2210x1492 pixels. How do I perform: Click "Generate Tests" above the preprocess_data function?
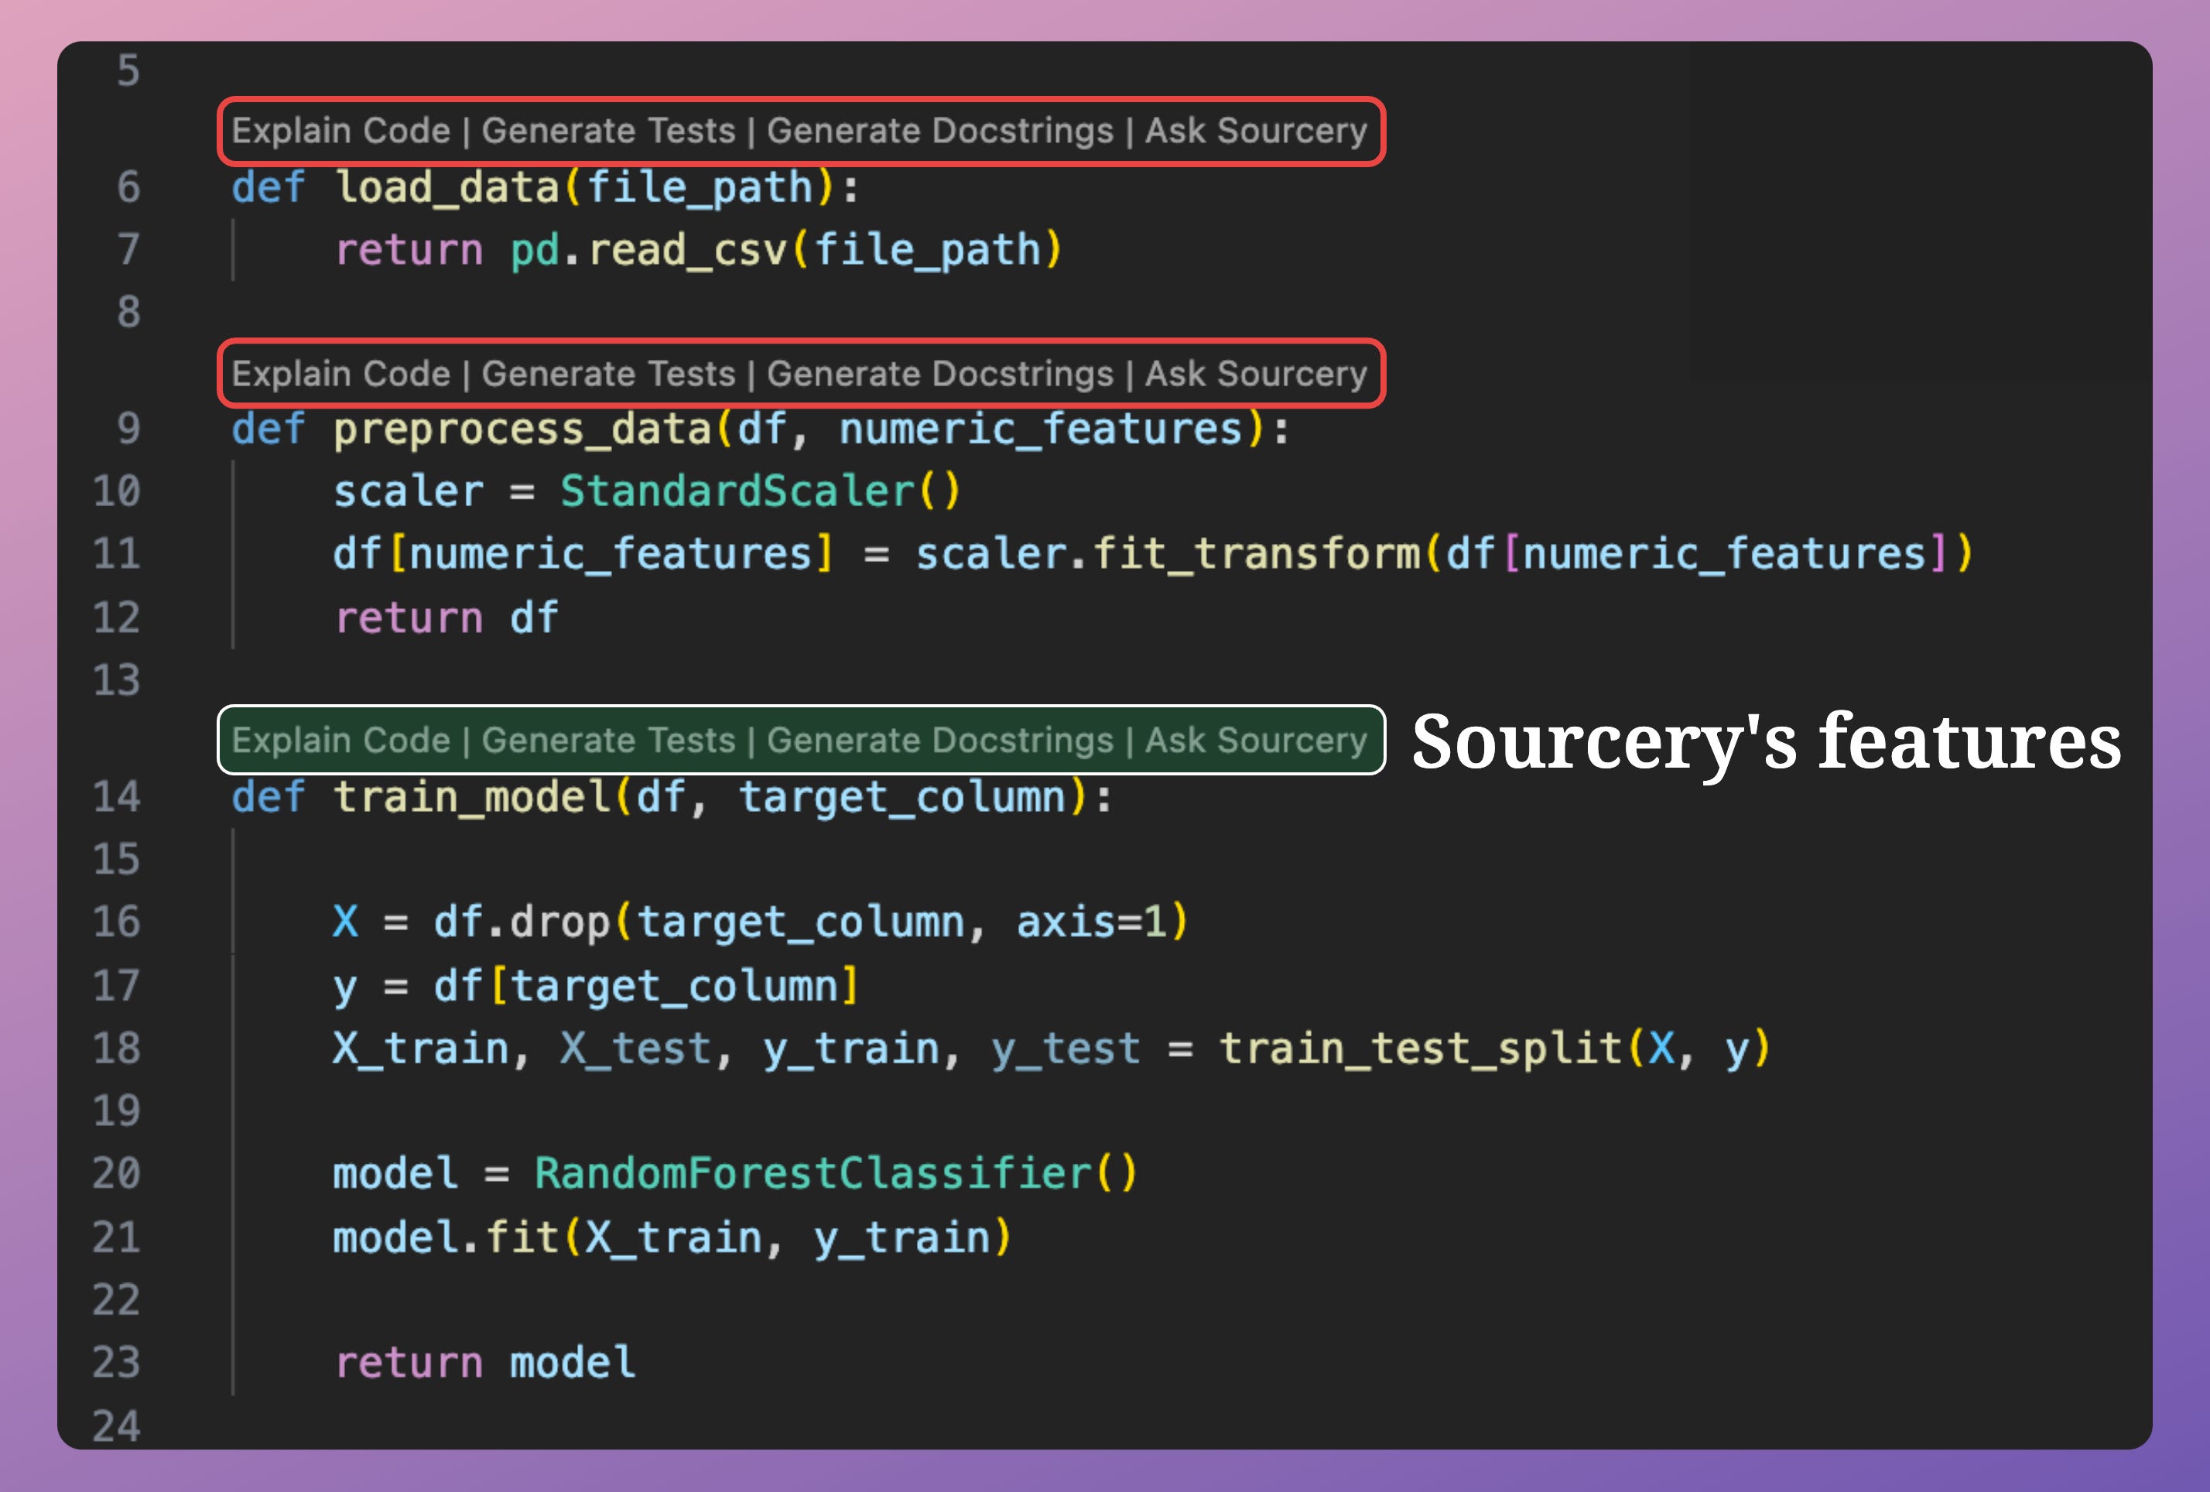[x=610, y=374]
